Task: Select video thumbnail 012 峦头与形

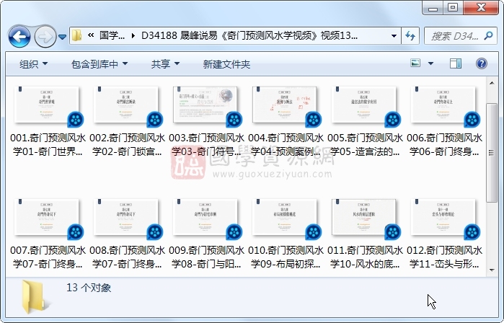Action: coord(443,217)
